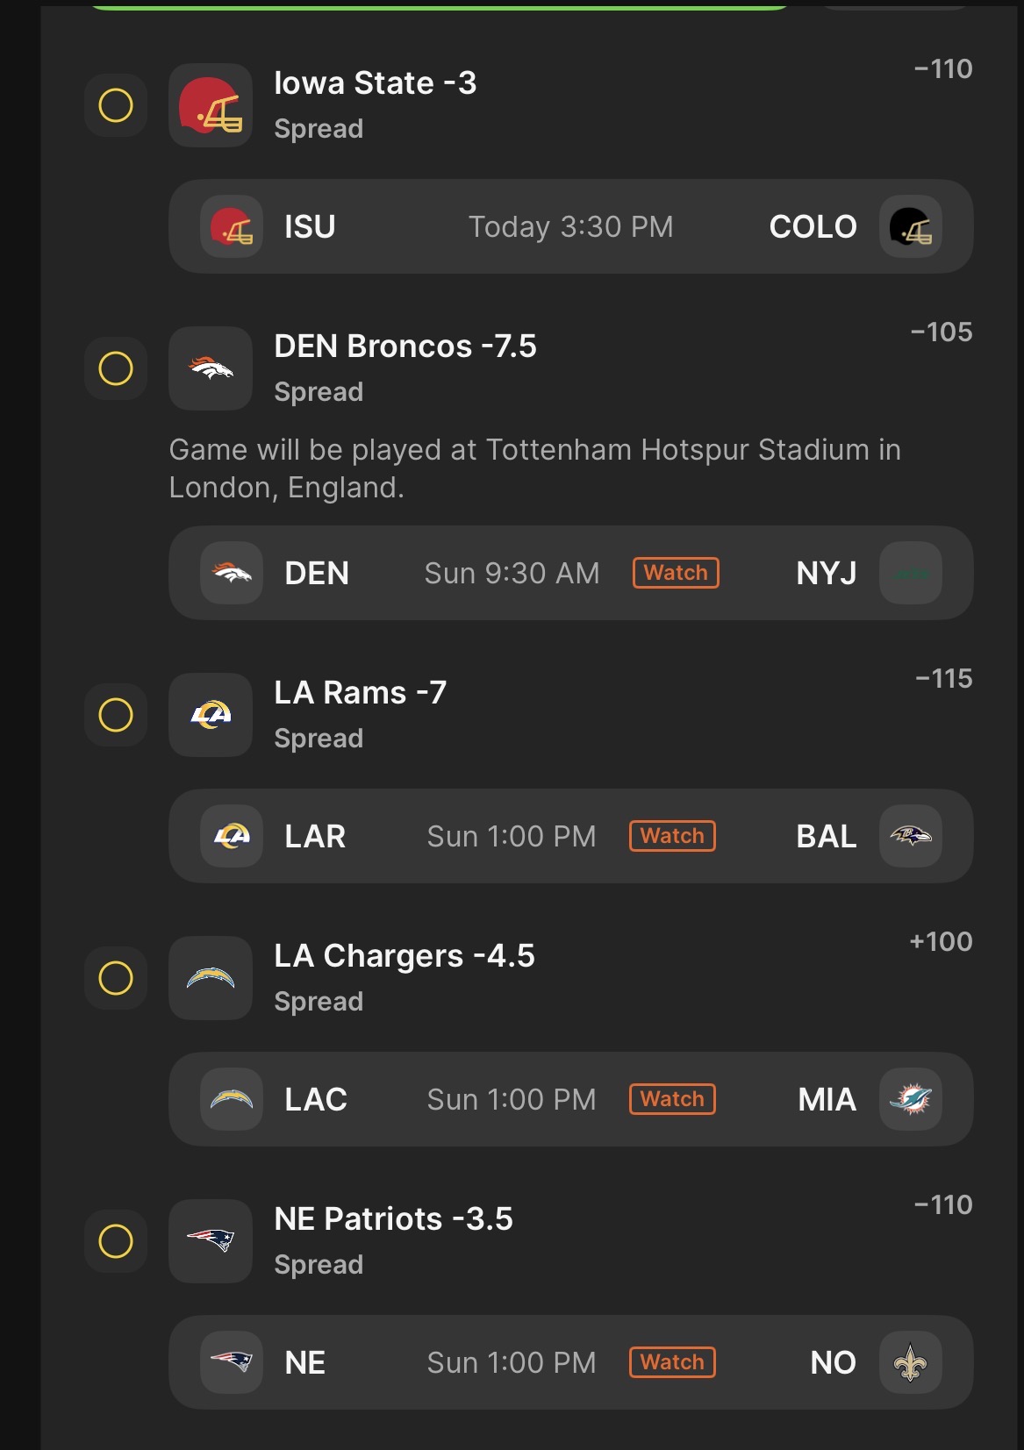
Task: Select the Iowa State -3 spread radio
Action: click(116, 105)
